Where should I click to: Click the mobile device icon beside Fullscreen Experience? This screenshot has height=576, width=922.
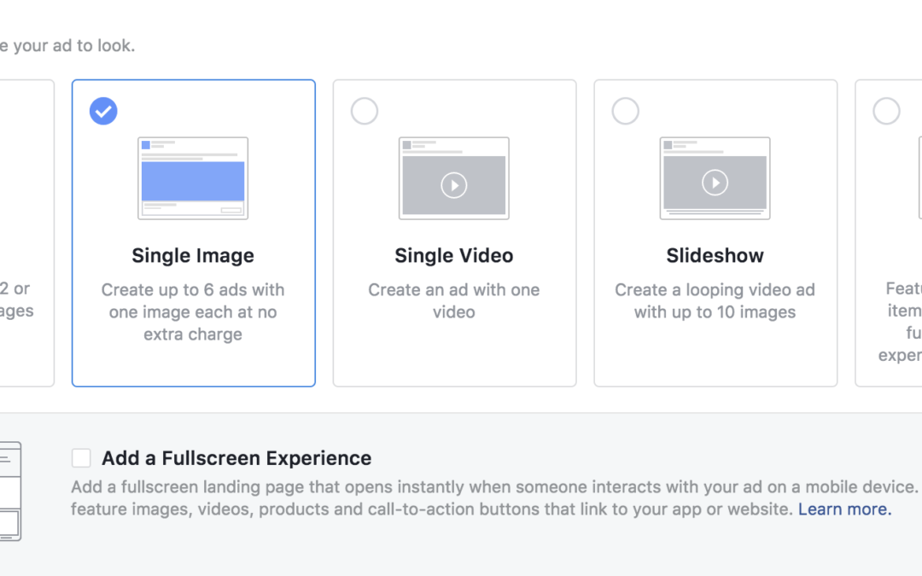click(9, 492)
